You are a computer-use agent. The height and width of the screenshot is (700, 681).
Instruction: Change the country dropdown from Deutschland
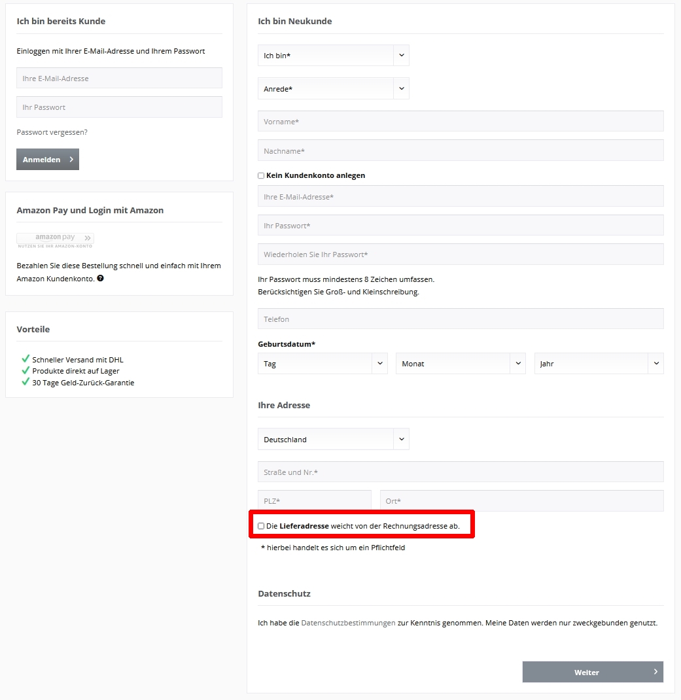(333, 440)
